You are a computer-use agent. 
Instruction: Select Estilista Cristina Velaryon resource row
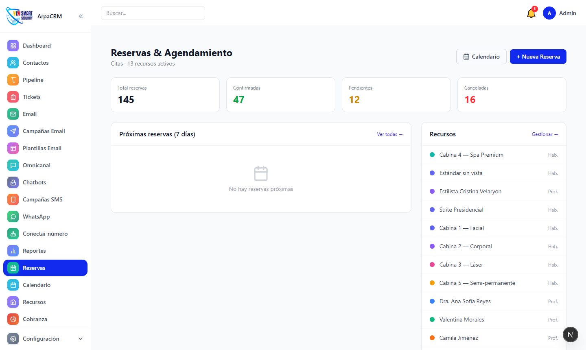[x=494, y=191]
